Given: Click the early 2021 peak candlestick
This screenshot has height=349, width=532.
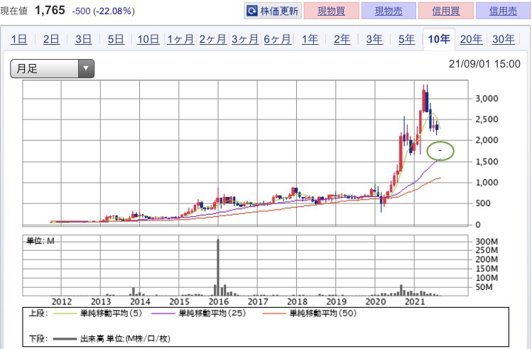Looking at the screenshot, I should coord(423,99).
